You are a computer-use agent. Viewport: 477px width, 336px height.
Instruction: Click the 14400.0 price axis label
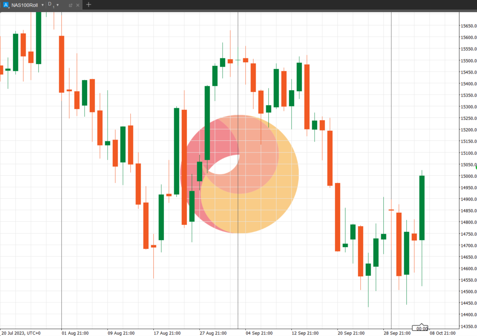[x=469, y=314]
